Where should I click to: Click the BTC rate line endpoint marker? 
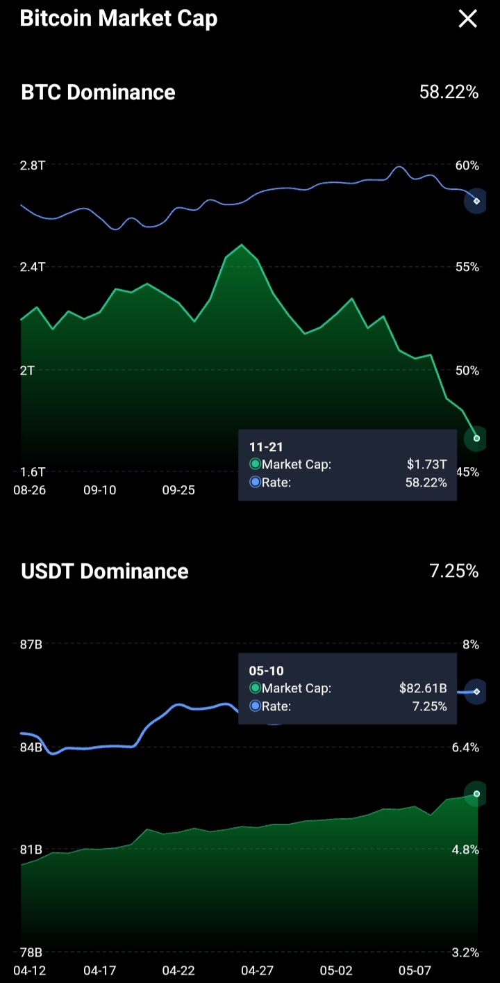(x=476, y=201)
